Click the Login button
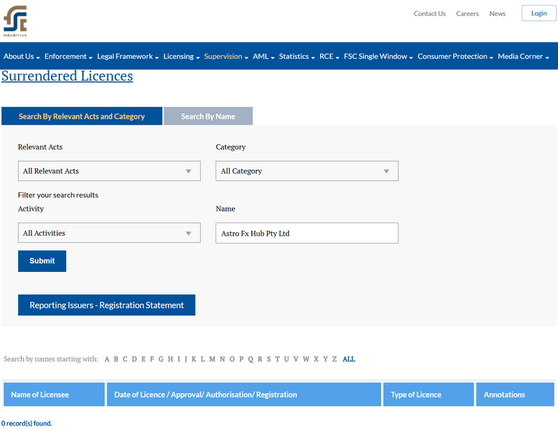This screenshot has height=431, width=558. [x=538, y=13]
